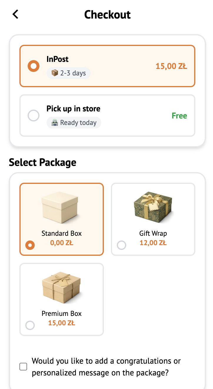The height and width of the screenshot is (389, 213).
Task: Click the Gift Wrap 12,00 ZŁ price
Action: [153, 243]
